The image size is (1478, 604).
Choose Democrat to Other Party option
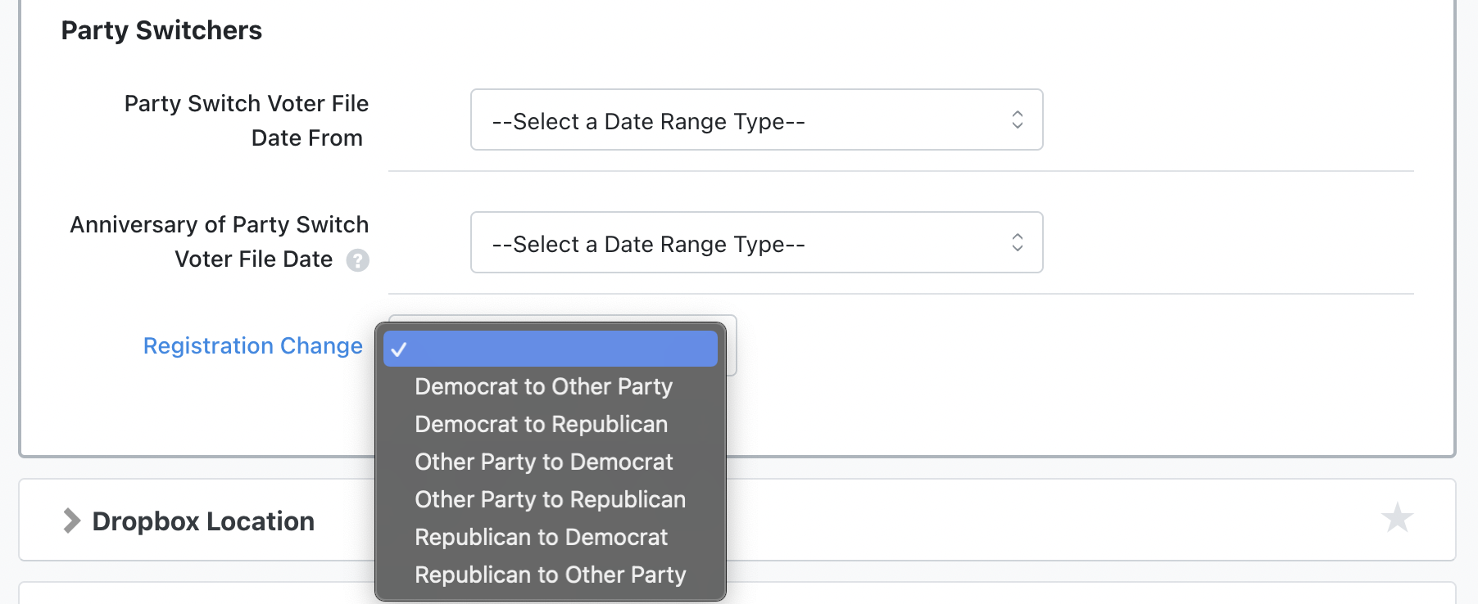[x=543, y=386]
